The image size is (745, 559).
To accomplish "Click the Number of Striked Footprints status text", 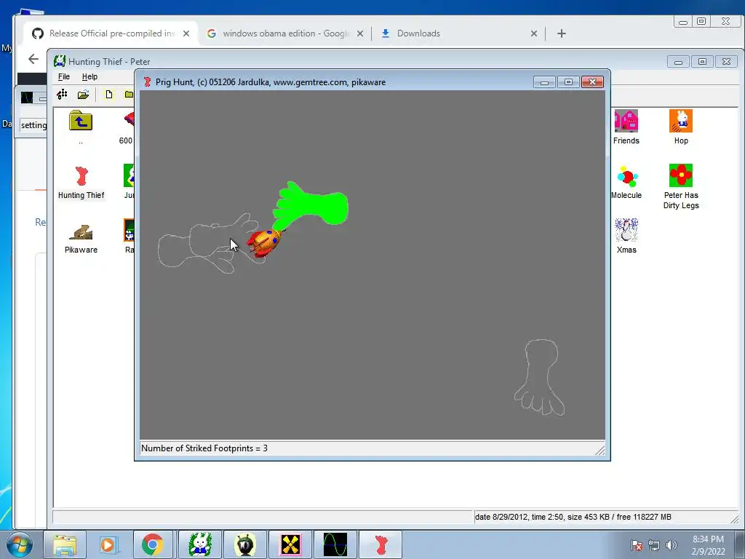I will tap(204, 448).
